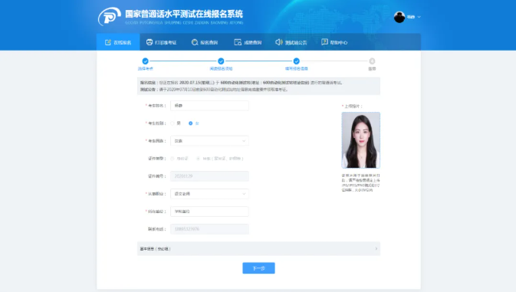The image size is (516, 292).
Task: Click the 报名信息 notice text line
Action: click(242, 83)
